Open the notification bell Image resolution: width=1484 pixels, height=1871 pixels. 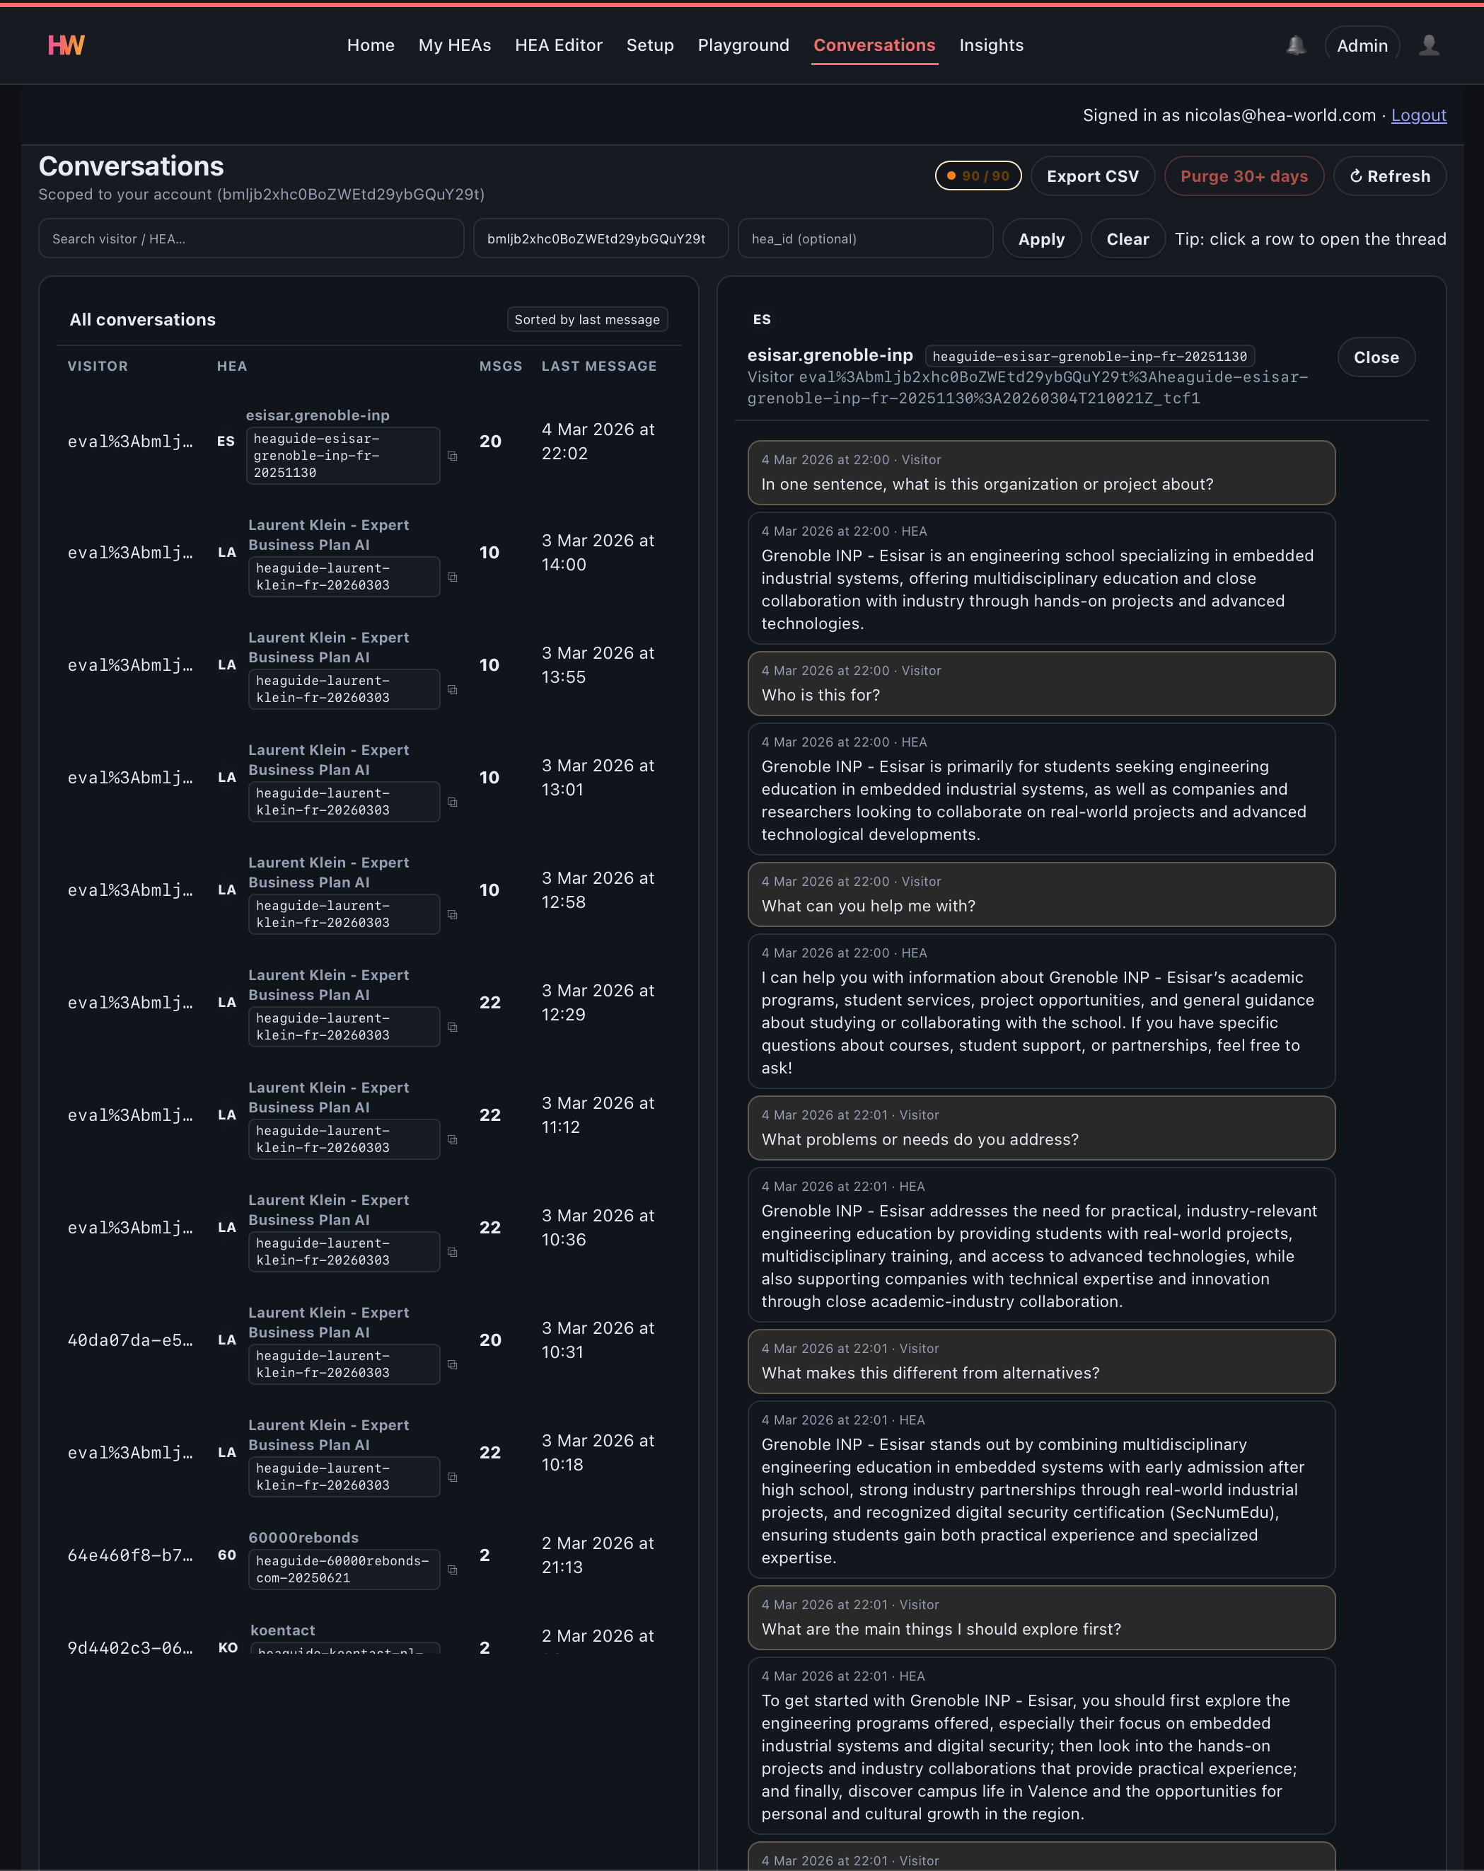click(1296, 45)
